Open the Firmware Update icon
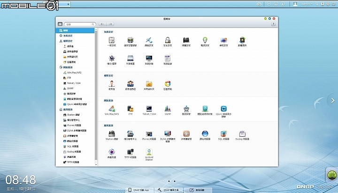This screenshot has height=193, width=338. coord(242,40)
